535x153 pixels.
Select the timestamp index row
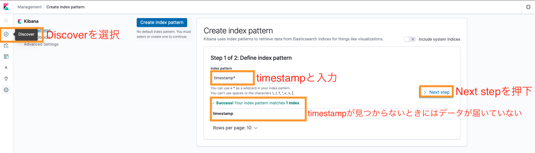pos(258,113)
